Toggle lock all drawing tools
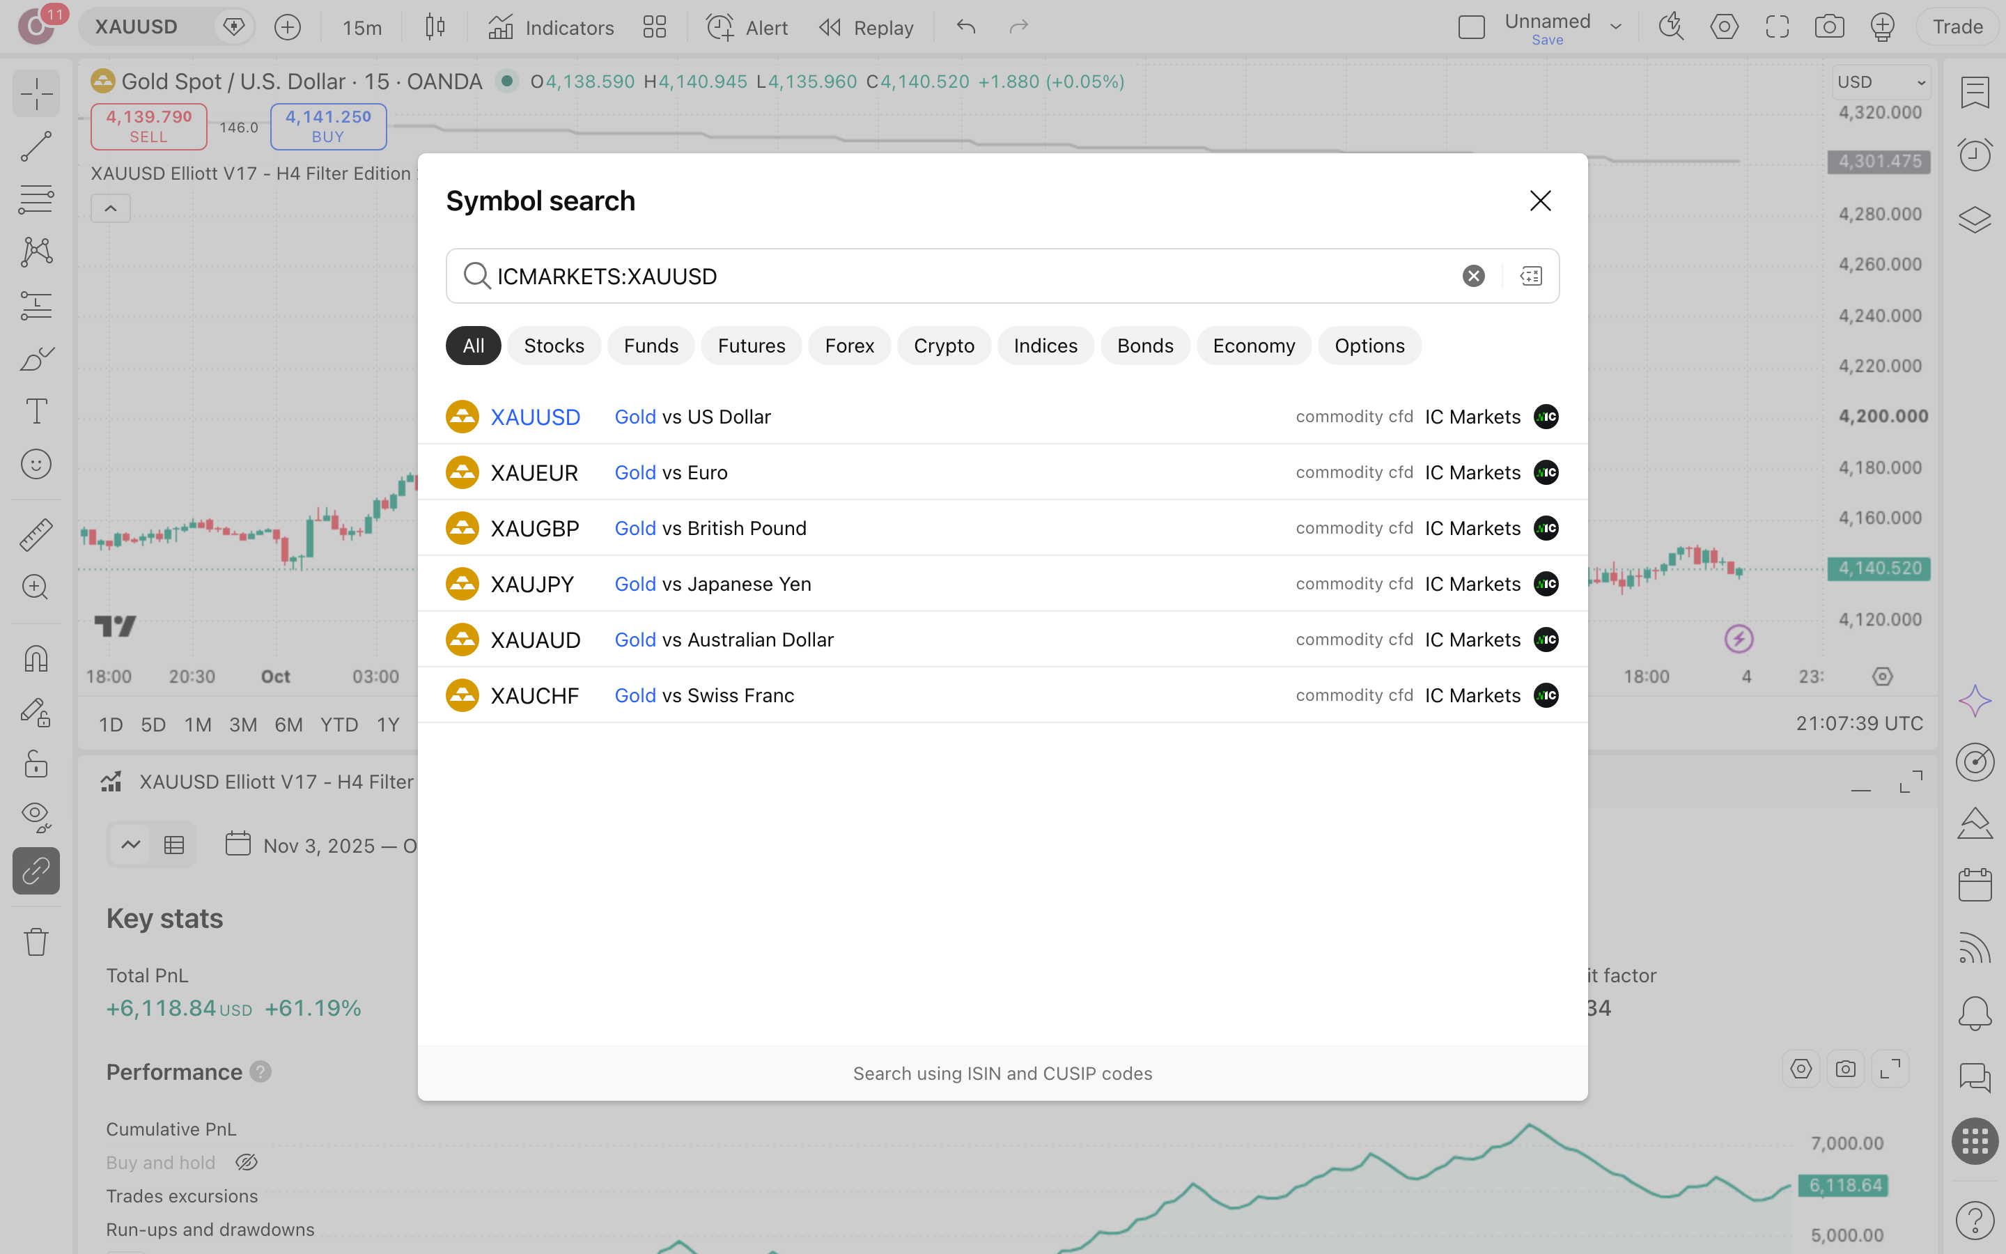The height and width of the screenshot is (1254, 2006). [x=36, y=764]
